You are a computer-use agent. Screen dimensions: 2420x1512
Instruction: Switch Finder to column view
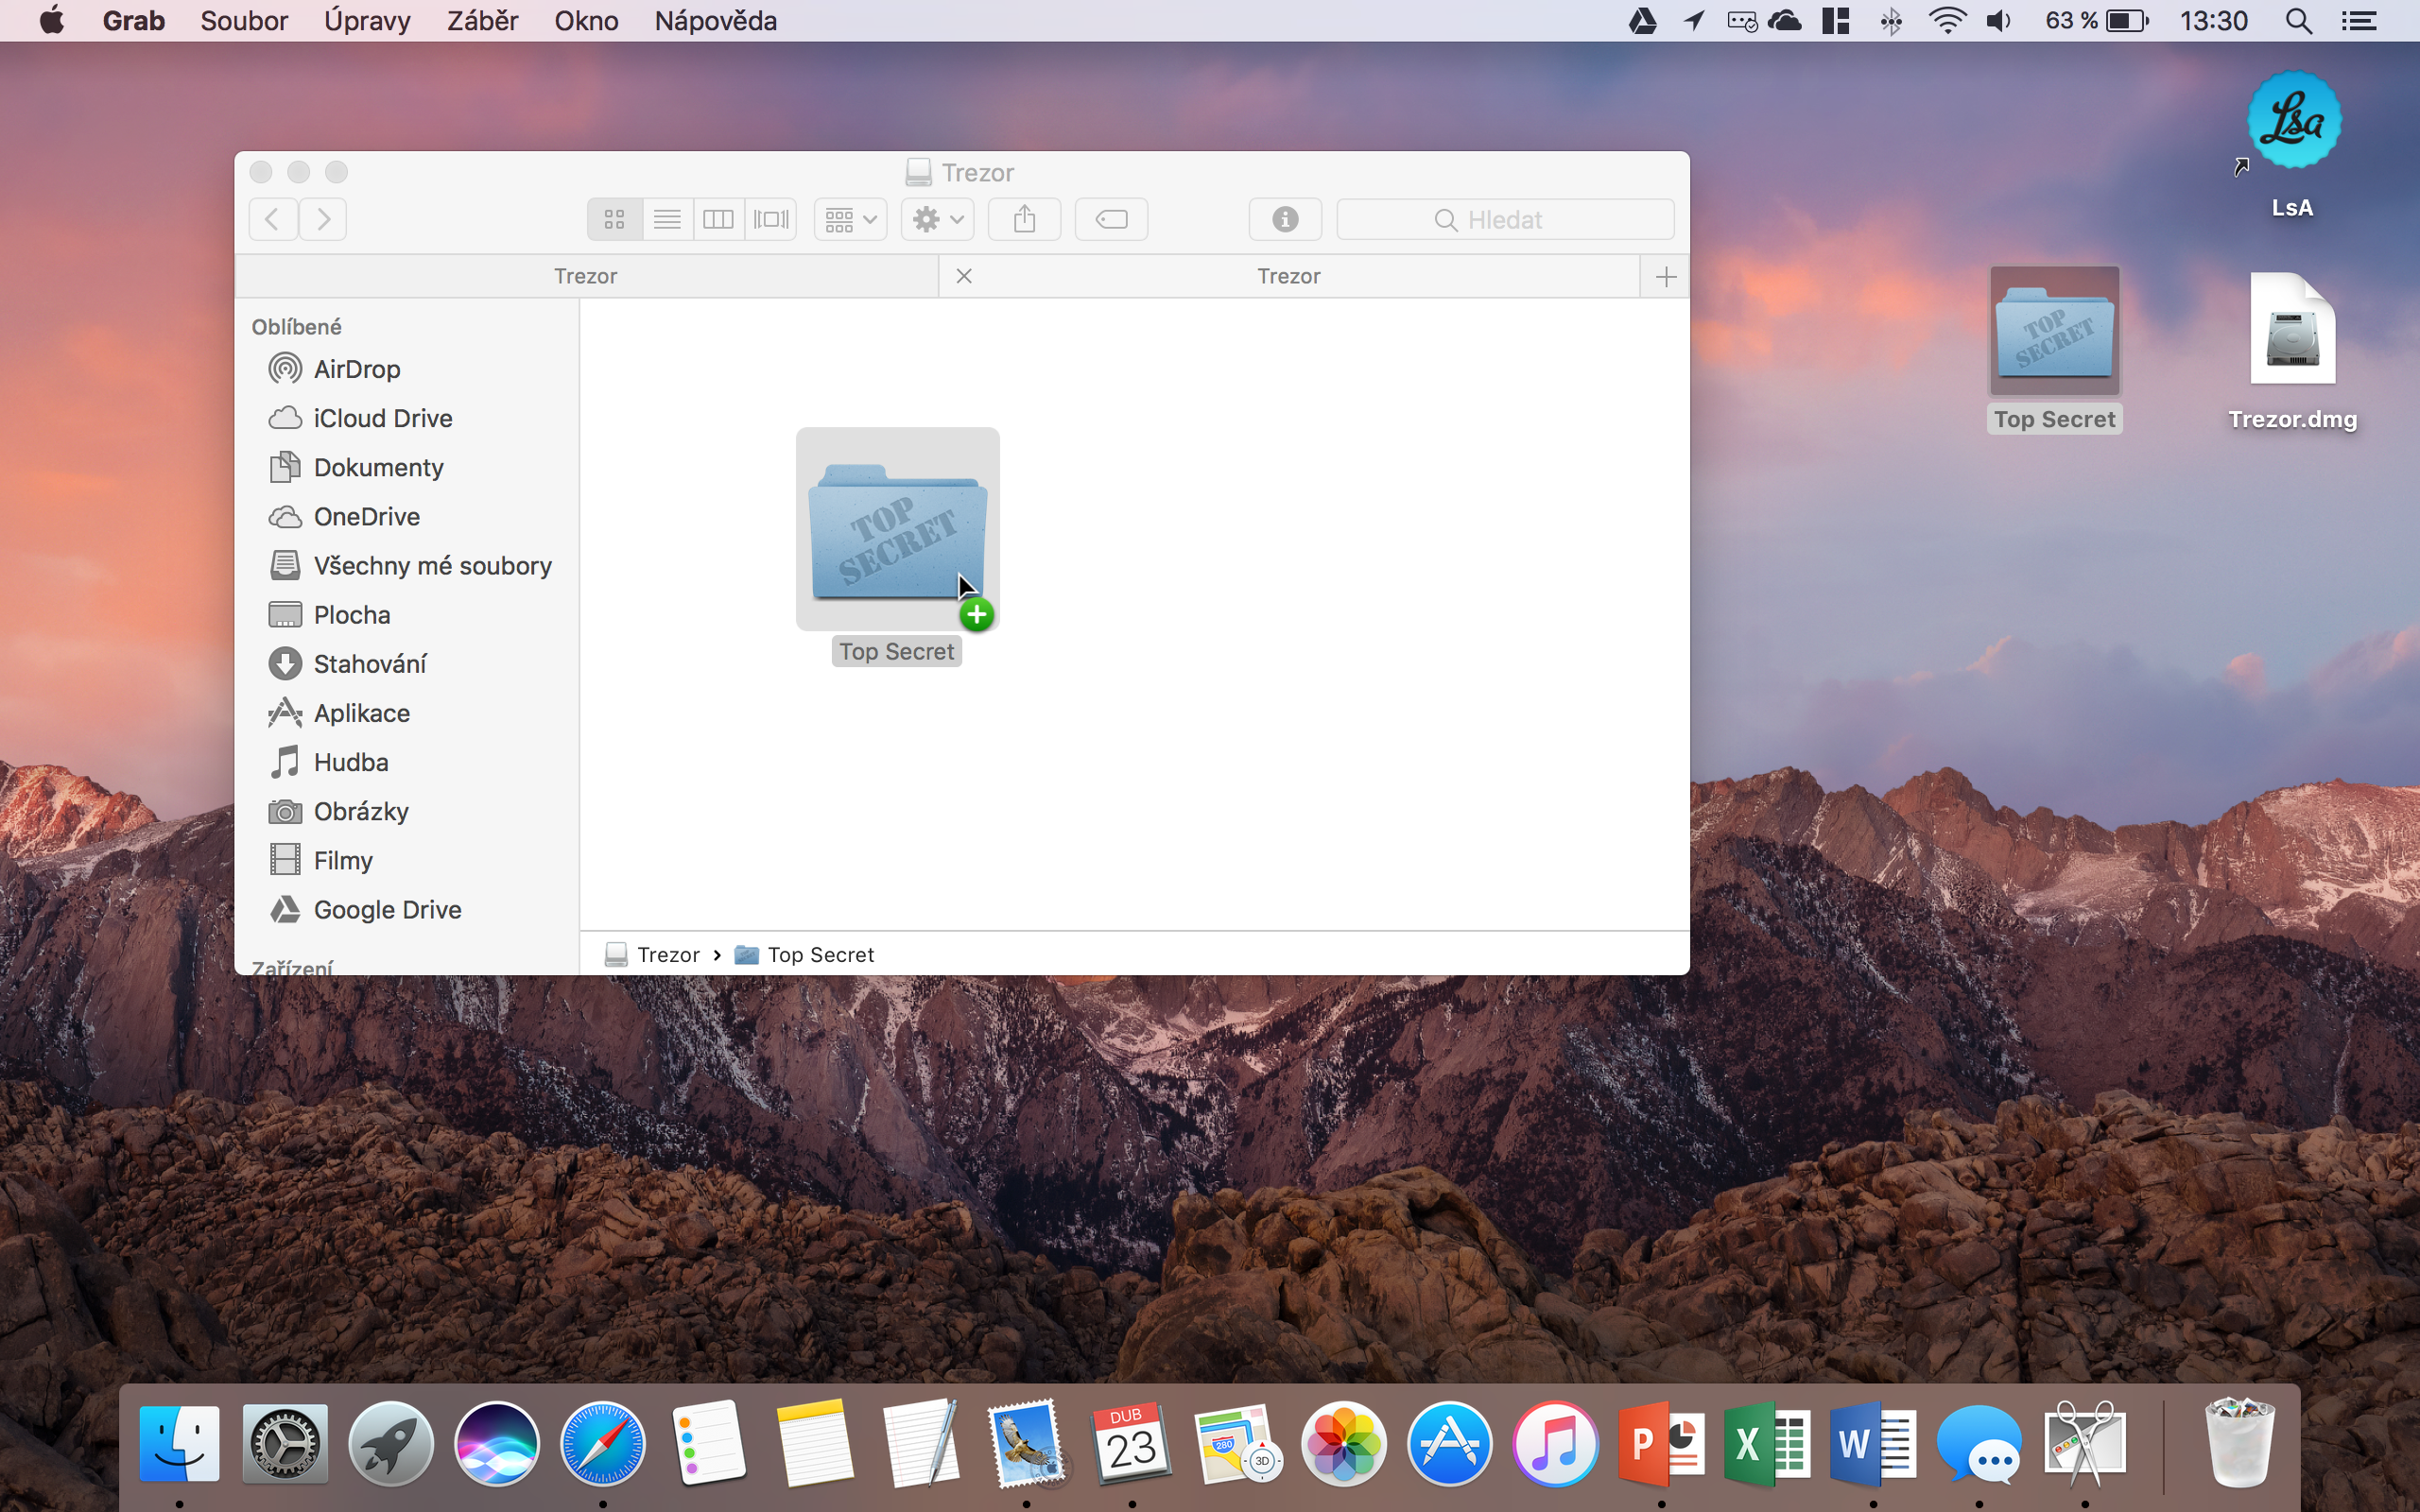pos(718,219)
